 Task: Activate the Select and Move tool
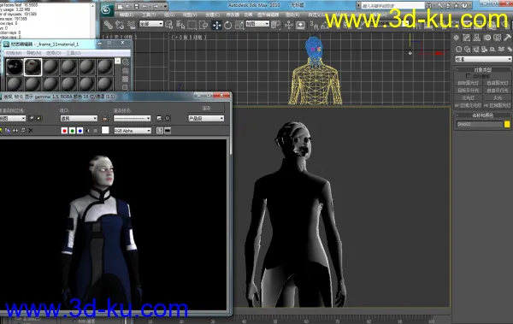tap(216, 25)
